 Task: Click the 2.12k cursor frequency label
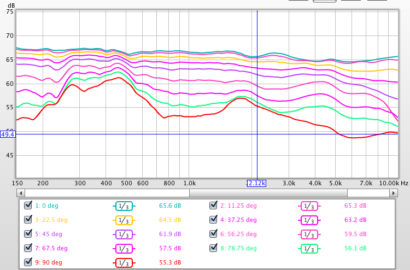click(256, 183)
